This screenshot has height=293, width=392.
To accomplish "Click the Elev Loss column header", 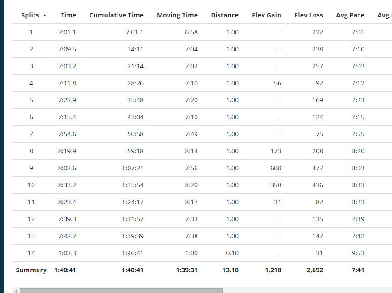I will (308, 15).
